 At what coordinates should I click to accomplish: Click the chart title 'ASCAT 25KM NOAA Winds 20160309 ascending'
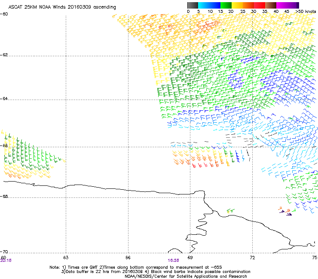62,7
